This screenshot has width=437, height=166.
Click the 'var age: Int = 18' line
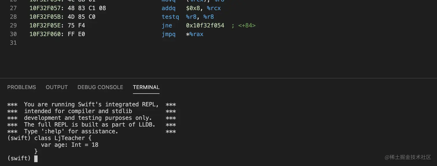click(70, 145)
